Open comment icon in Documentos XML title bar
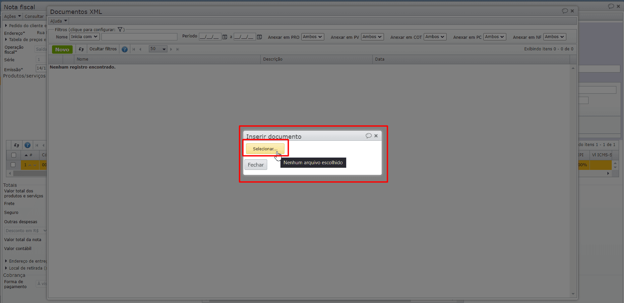Screen dimensions: 624x303 [x=565, y=11]
